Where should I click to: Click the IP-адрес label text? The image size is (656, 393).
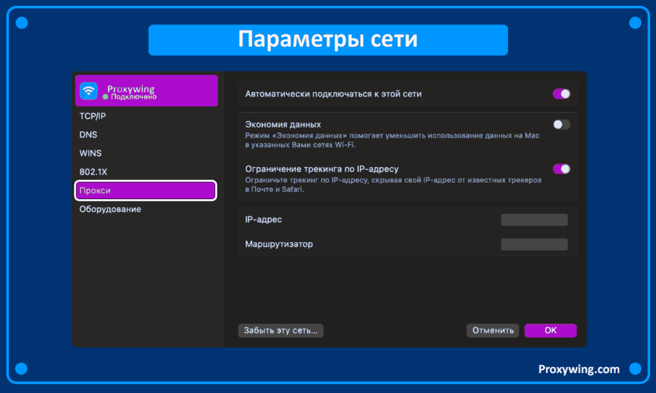click(263, 220)
